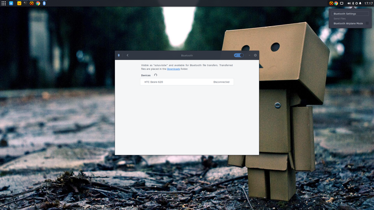Click the Chrome icon in the system tray
The width and height of the screenshot is (374, 210).
[336, 3]
